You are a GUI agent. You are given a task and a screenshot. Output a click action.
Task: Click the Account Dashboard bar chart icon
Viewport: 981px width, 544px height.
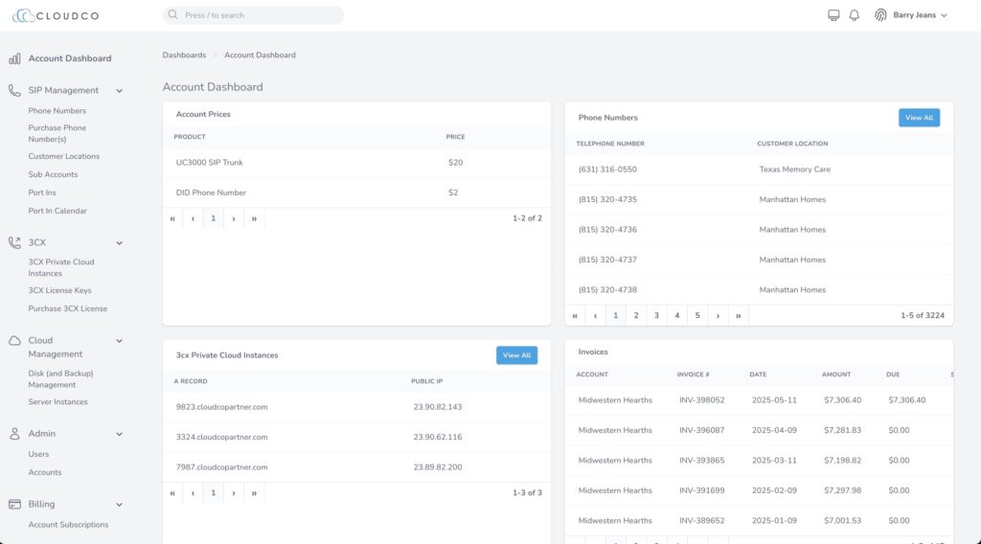click(x=14, y=58)
